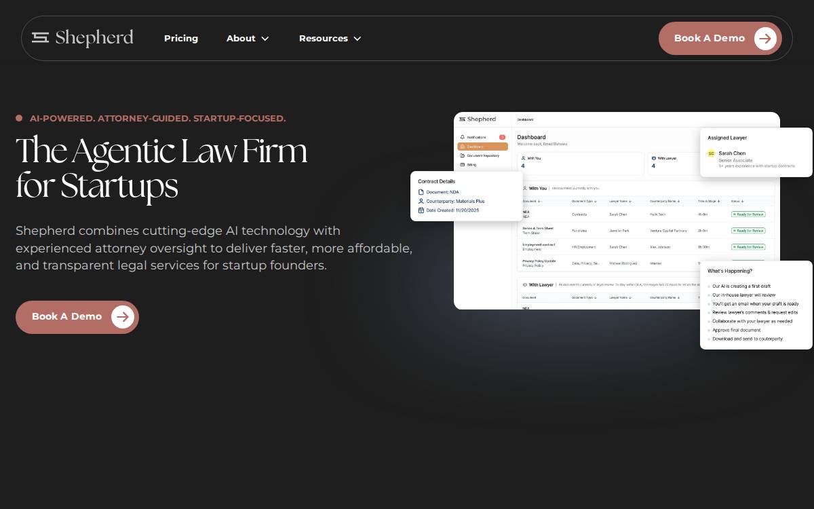Click Venture Capital Partners counterparty cell
The image size is (814, 509).
668,231
